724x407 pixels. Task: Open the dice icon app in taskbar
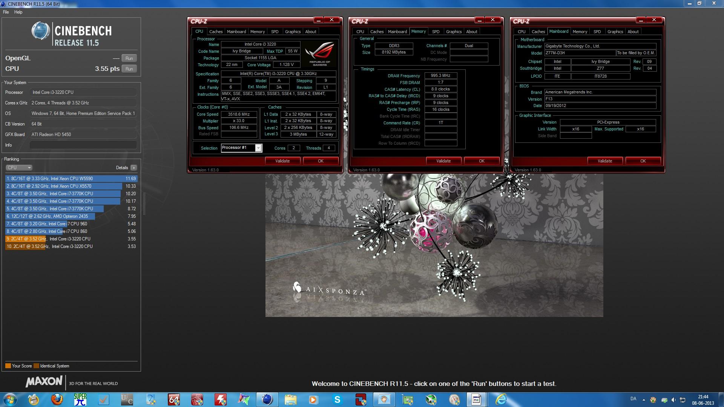[197, 399]
